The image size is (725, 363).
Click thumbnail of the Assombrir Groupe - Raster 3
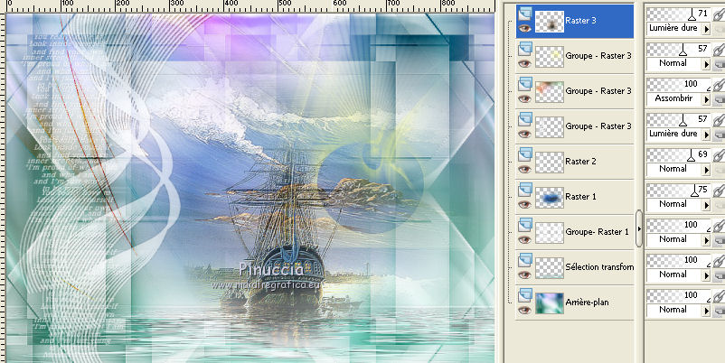point(550,92)
